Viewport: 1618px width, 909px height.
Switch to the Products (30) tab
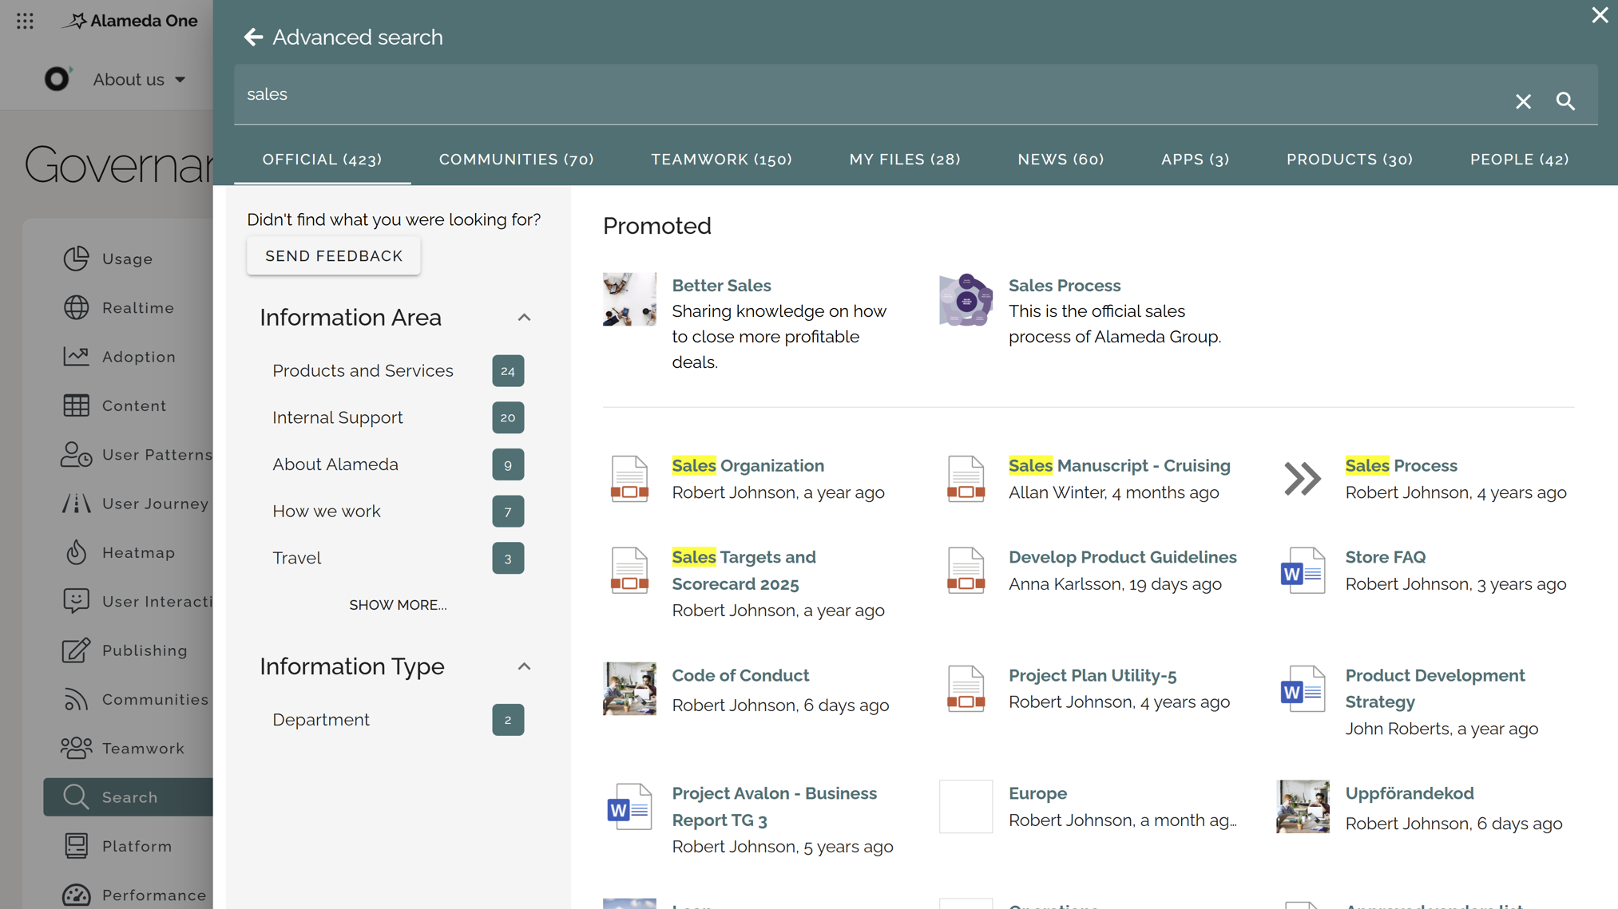(1350, 160)
